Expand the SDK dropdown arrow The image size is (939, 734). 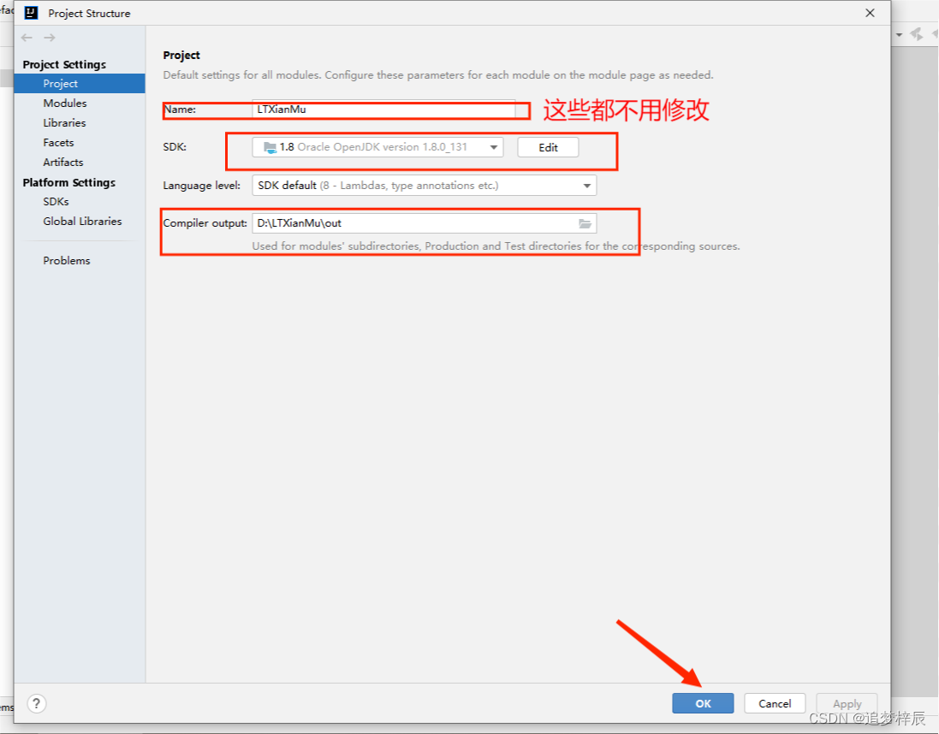493,147
